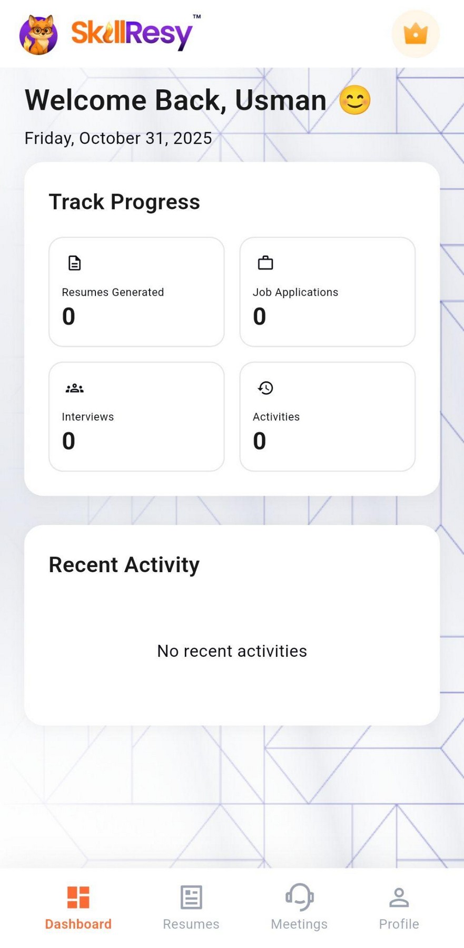The width and height of the screenshot is (464, 948).
Task: Select the people icon on Interviews card
Action: click(74, 388)
